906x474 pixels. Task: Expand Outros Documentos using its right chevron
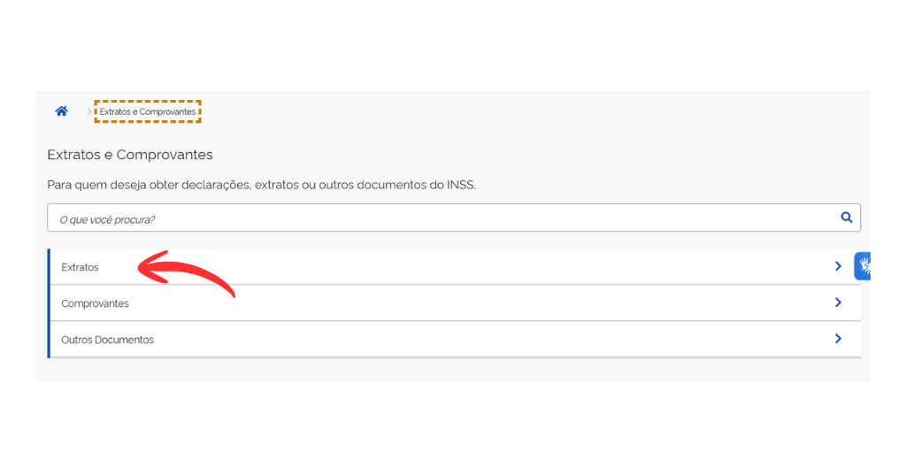[x=838, y=339]
